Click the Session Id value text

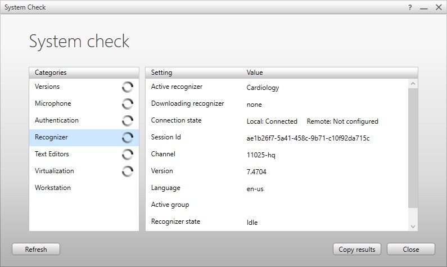tap(308, 138)
